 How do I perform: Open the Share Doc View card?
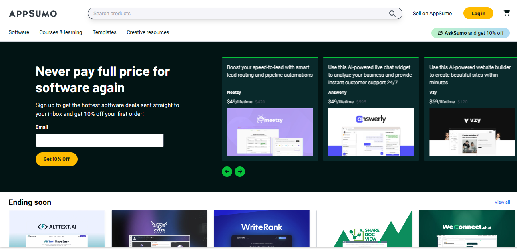click(364, 229)
